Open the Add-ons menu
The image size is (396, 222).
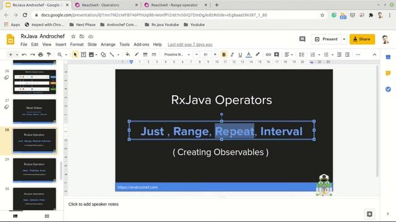coord(141,44)
